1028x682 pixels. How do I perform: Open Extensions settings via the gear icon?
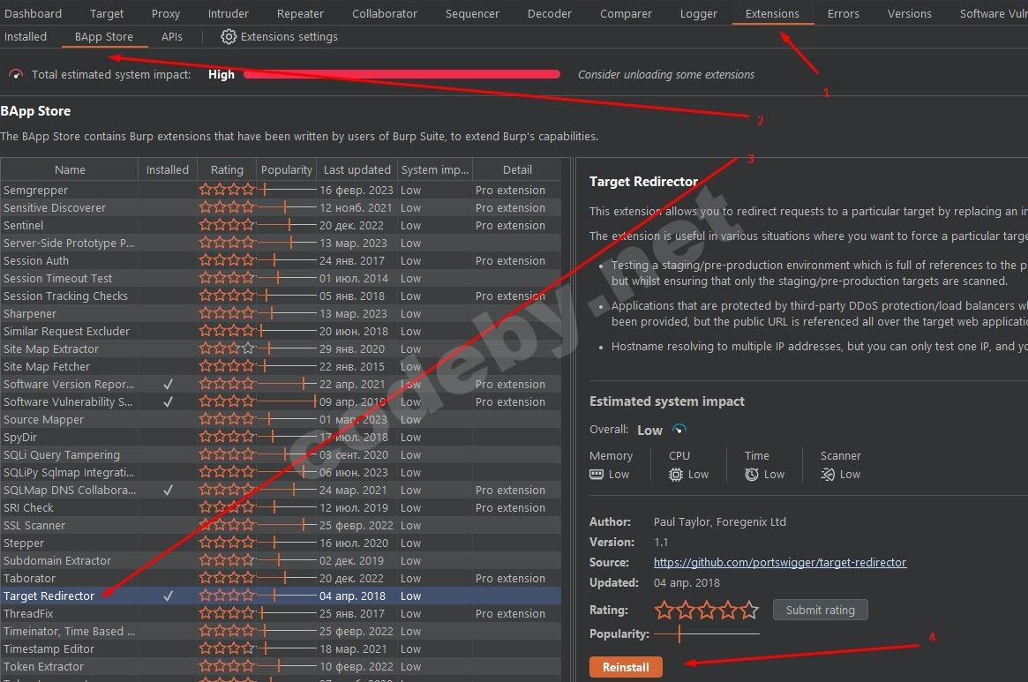[229, 36]
